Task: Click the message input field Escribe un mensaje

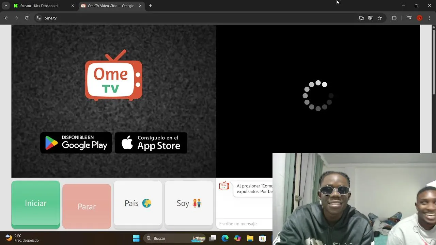Action: [244, 224]
